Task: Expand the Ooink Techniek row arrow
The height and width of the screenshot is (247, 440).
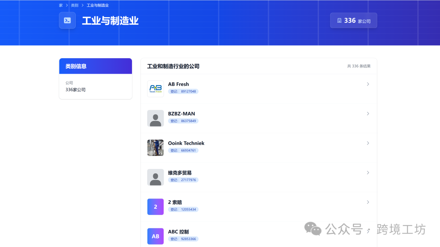Action: click(x=368, y=143)
